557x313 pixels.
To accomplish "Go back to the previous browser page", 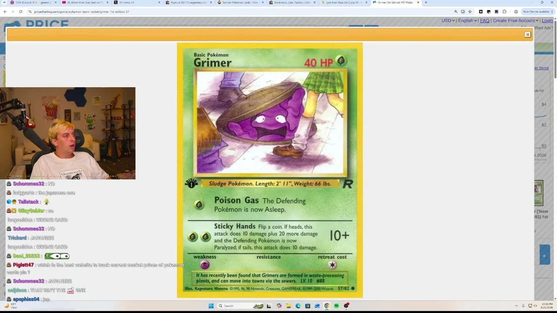I will coord(5,12).
